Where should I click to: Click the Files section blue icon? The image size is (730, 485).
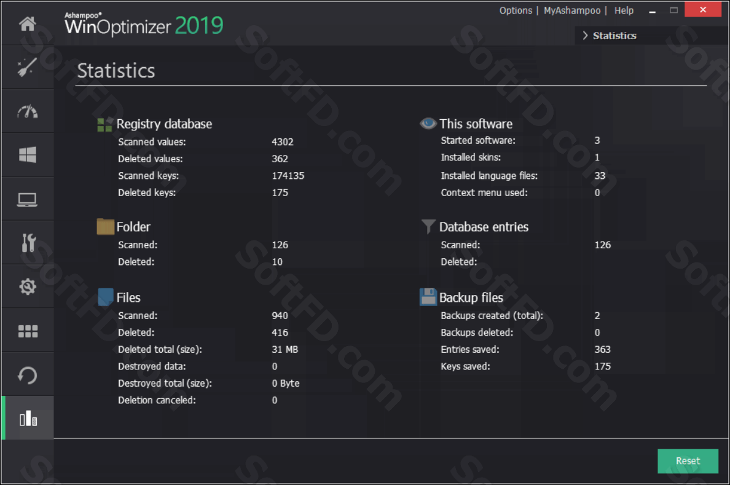[x=106, y=298]
